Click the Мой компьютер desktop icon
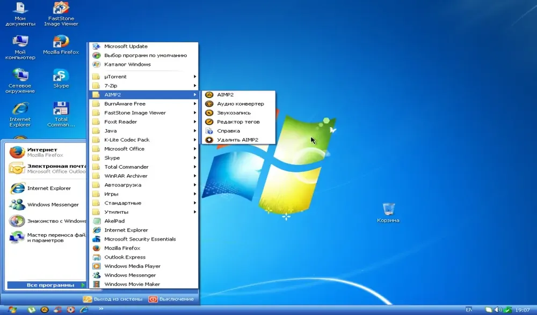This screenshot has height=315, width=537. click(x=20, y=48)
